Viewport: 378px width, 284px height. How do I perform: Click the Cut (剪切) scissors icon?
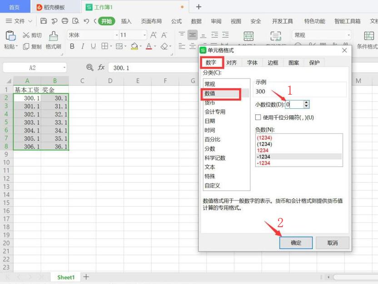point(26,35)
